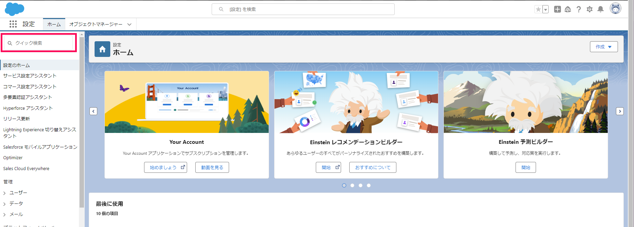Expand the ユーザー tree node
This screenshot has height=227, width=634.
(x=4, y=193)
